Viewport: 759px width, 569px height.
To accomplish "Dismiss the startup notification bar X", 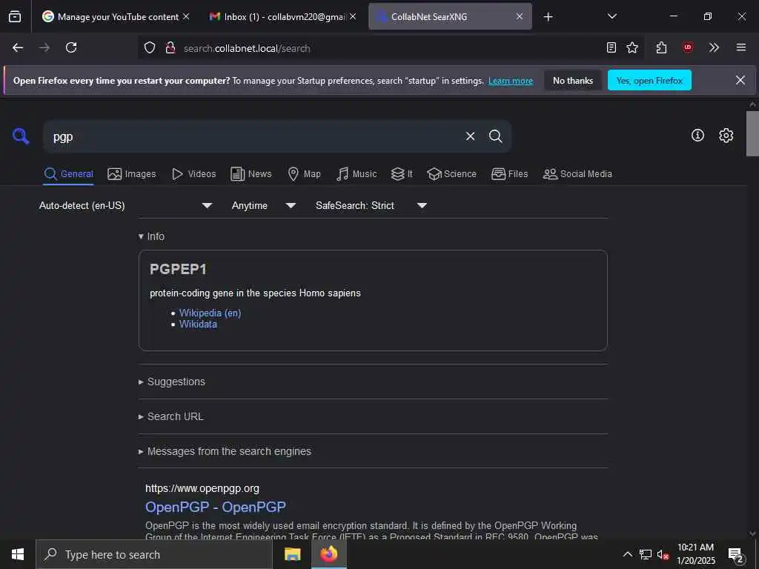I will (740, 80).
